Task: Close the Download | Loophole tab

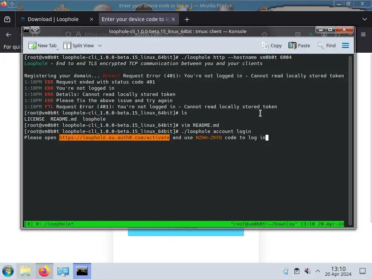Action: (92, 20)
